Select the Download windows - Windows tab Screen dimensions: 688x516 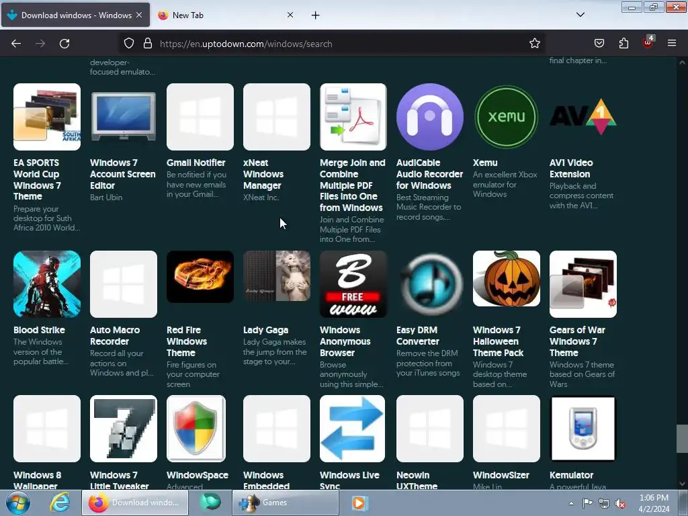[75, 15]
